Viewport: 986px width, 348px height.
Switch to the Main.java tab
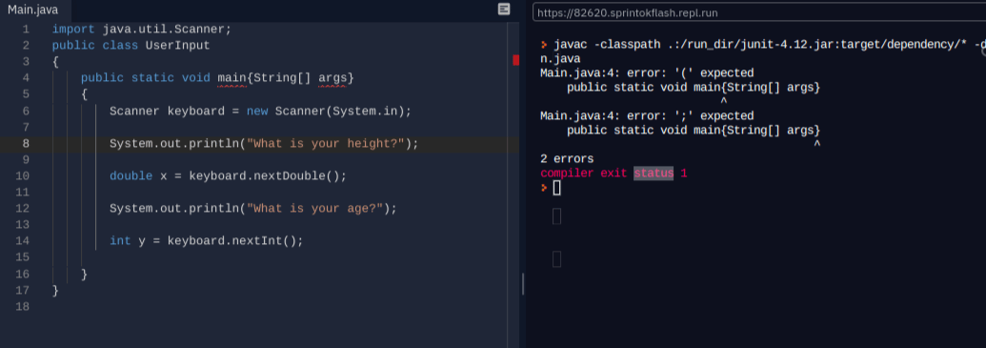point(32,10)
